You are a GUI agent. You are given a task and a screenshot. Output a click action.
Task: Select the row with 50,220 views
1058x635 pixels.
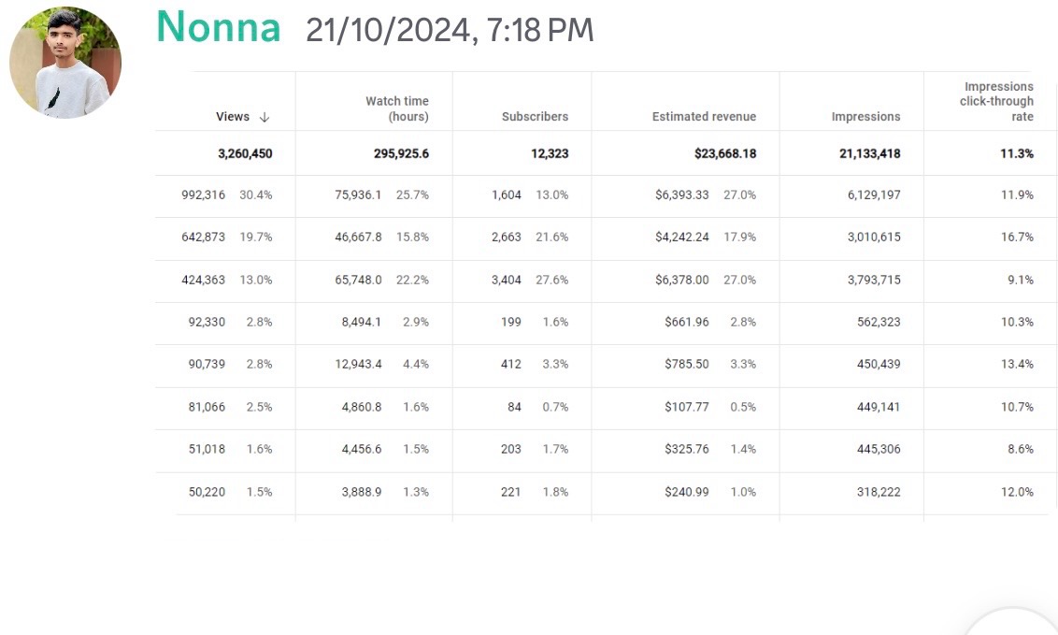pos(606,493)
